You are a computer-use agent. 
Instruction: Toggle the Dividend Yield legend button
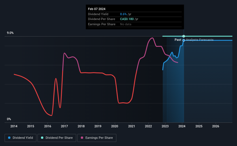20,138
